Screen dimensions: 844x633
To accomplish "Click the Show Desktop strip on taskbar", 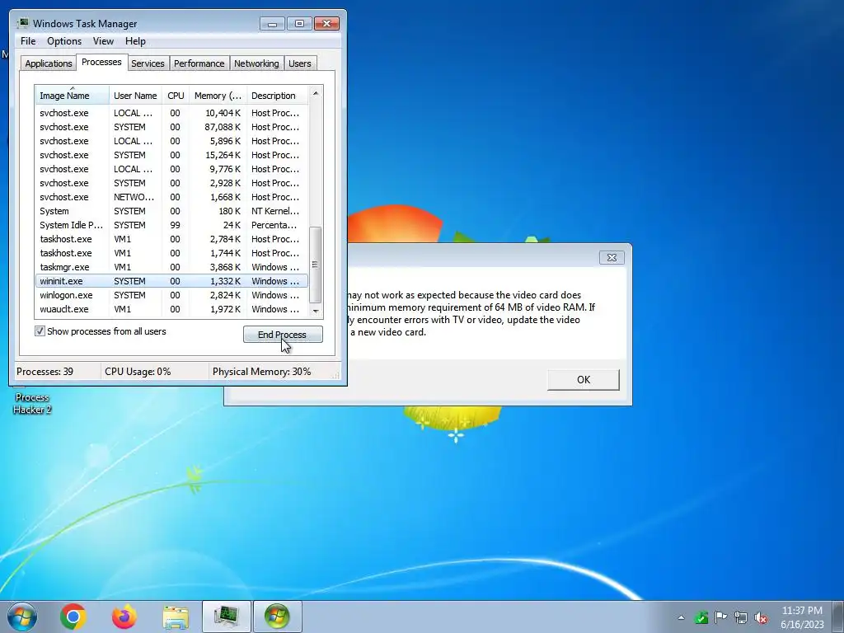I will (x=838, y=617).
